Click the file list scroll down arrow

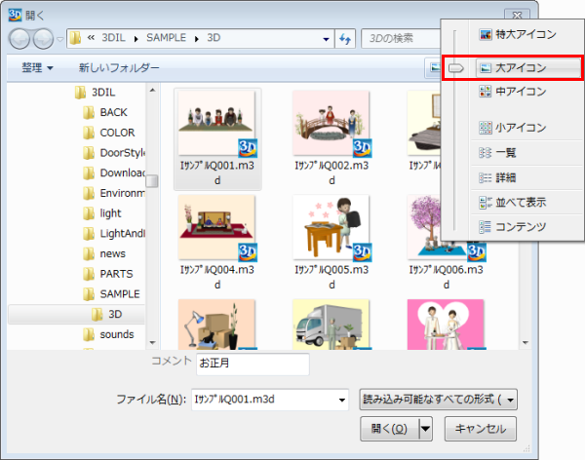pos(526,342)
